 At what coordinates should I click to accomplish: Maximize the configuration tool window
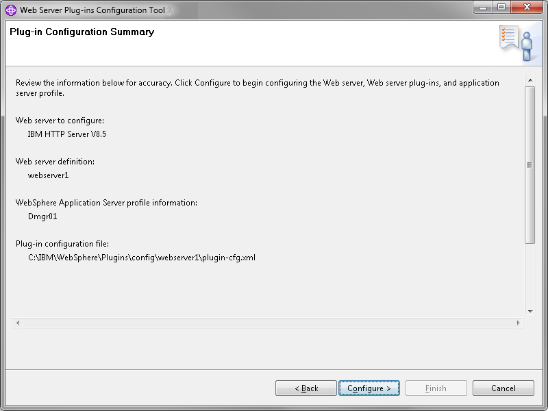click(x=501, y=8)
